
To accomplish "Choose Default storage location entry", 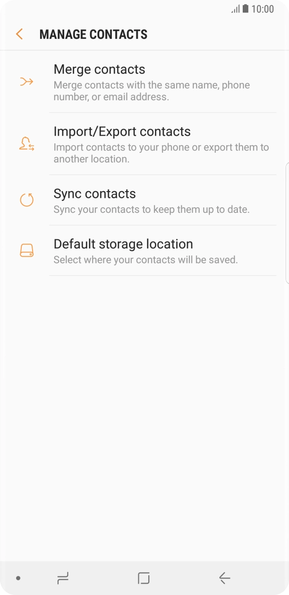I will tap(123, 244).
